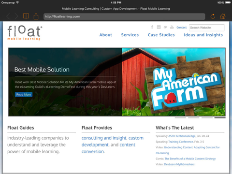Open the content conversion link
Image resolution: width=232 pixels, height=174 pixels.
coord(108,148)
